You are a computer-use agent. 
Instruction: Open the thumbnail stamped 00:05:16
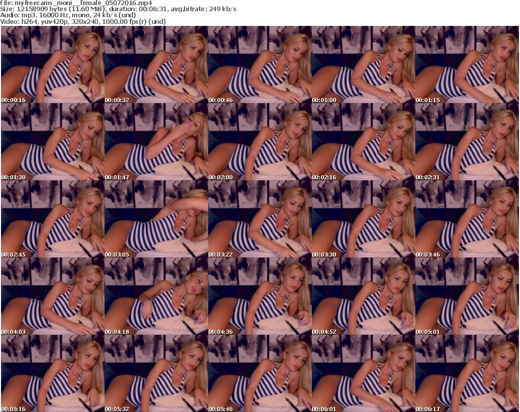(x=53, y=373)
